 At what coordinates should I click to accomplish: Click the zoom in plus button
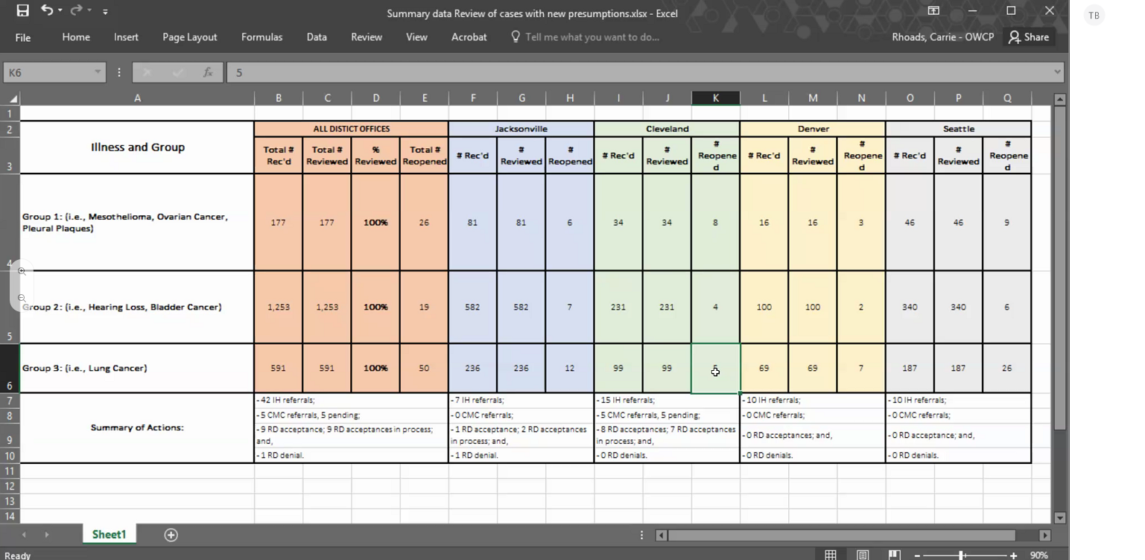click(1013, 556)
